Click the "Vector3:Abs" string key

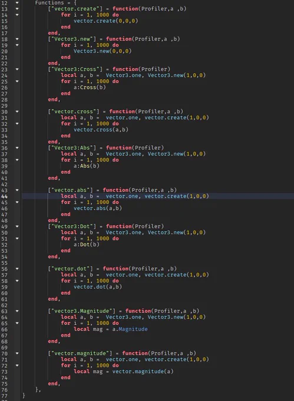[72, 148]
